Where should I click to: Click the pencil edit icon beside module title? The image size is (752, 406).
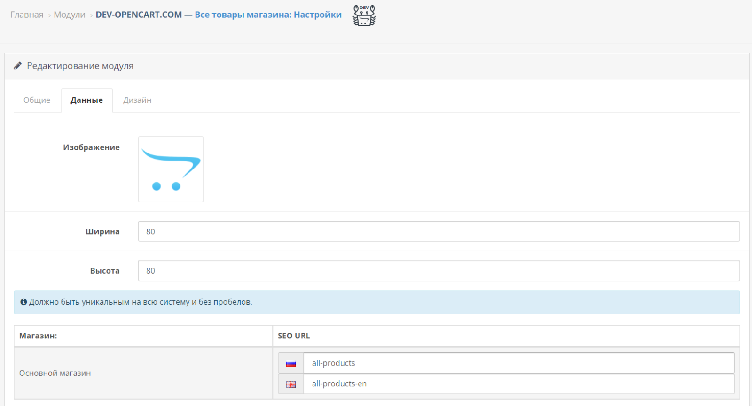18,66
